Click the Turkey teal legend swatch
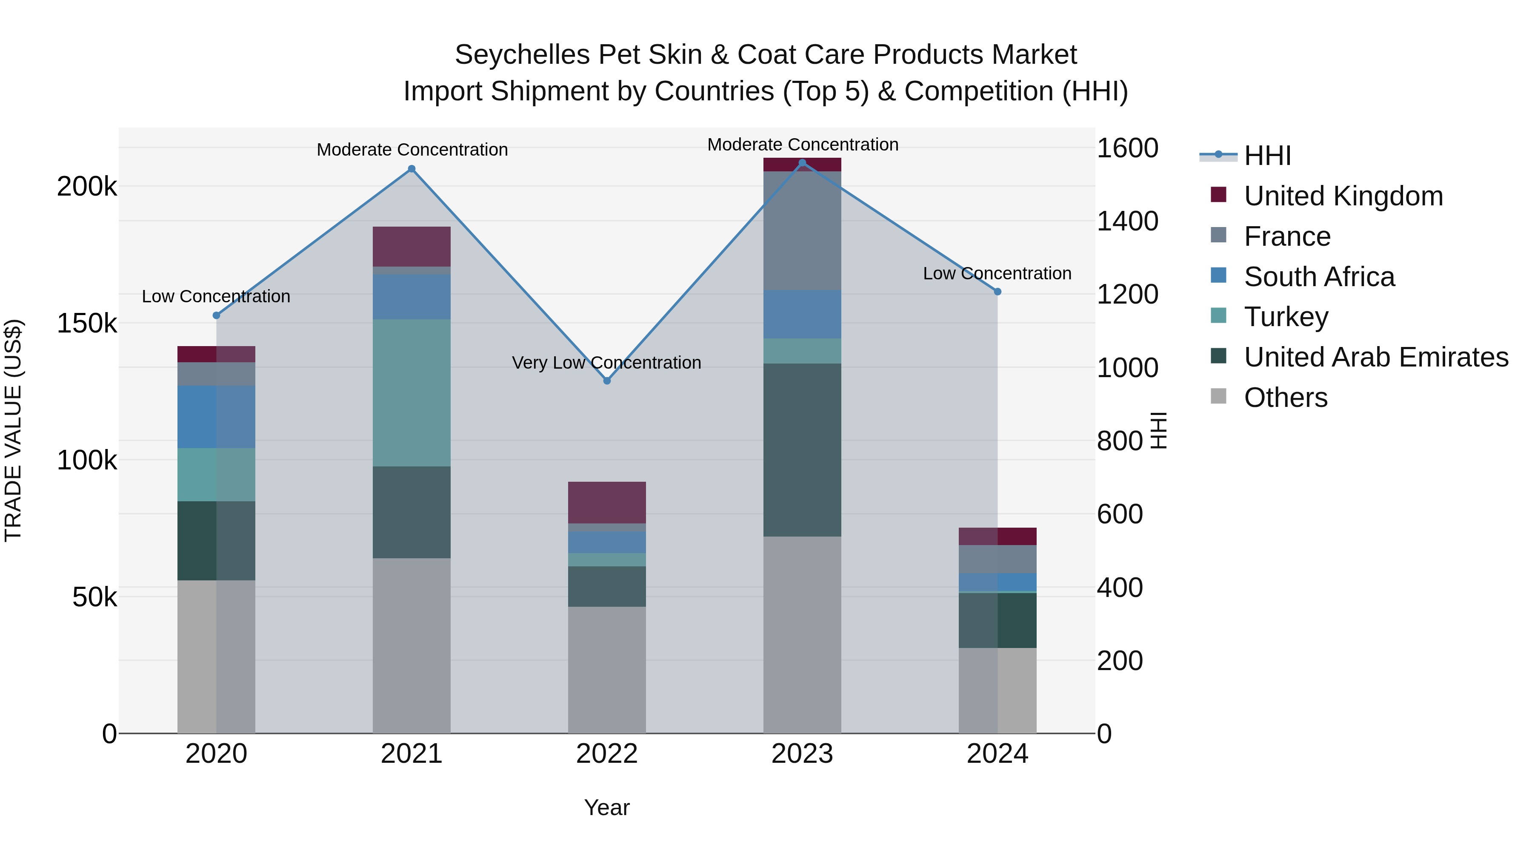1532x861 pixels. point(1219,315)
